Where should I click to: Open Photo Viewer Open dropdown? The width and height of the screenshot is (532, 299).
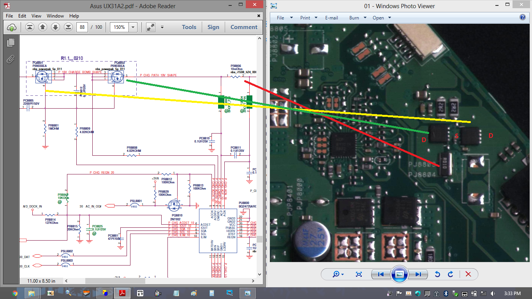pyautogui.click(x=382, y=18)
